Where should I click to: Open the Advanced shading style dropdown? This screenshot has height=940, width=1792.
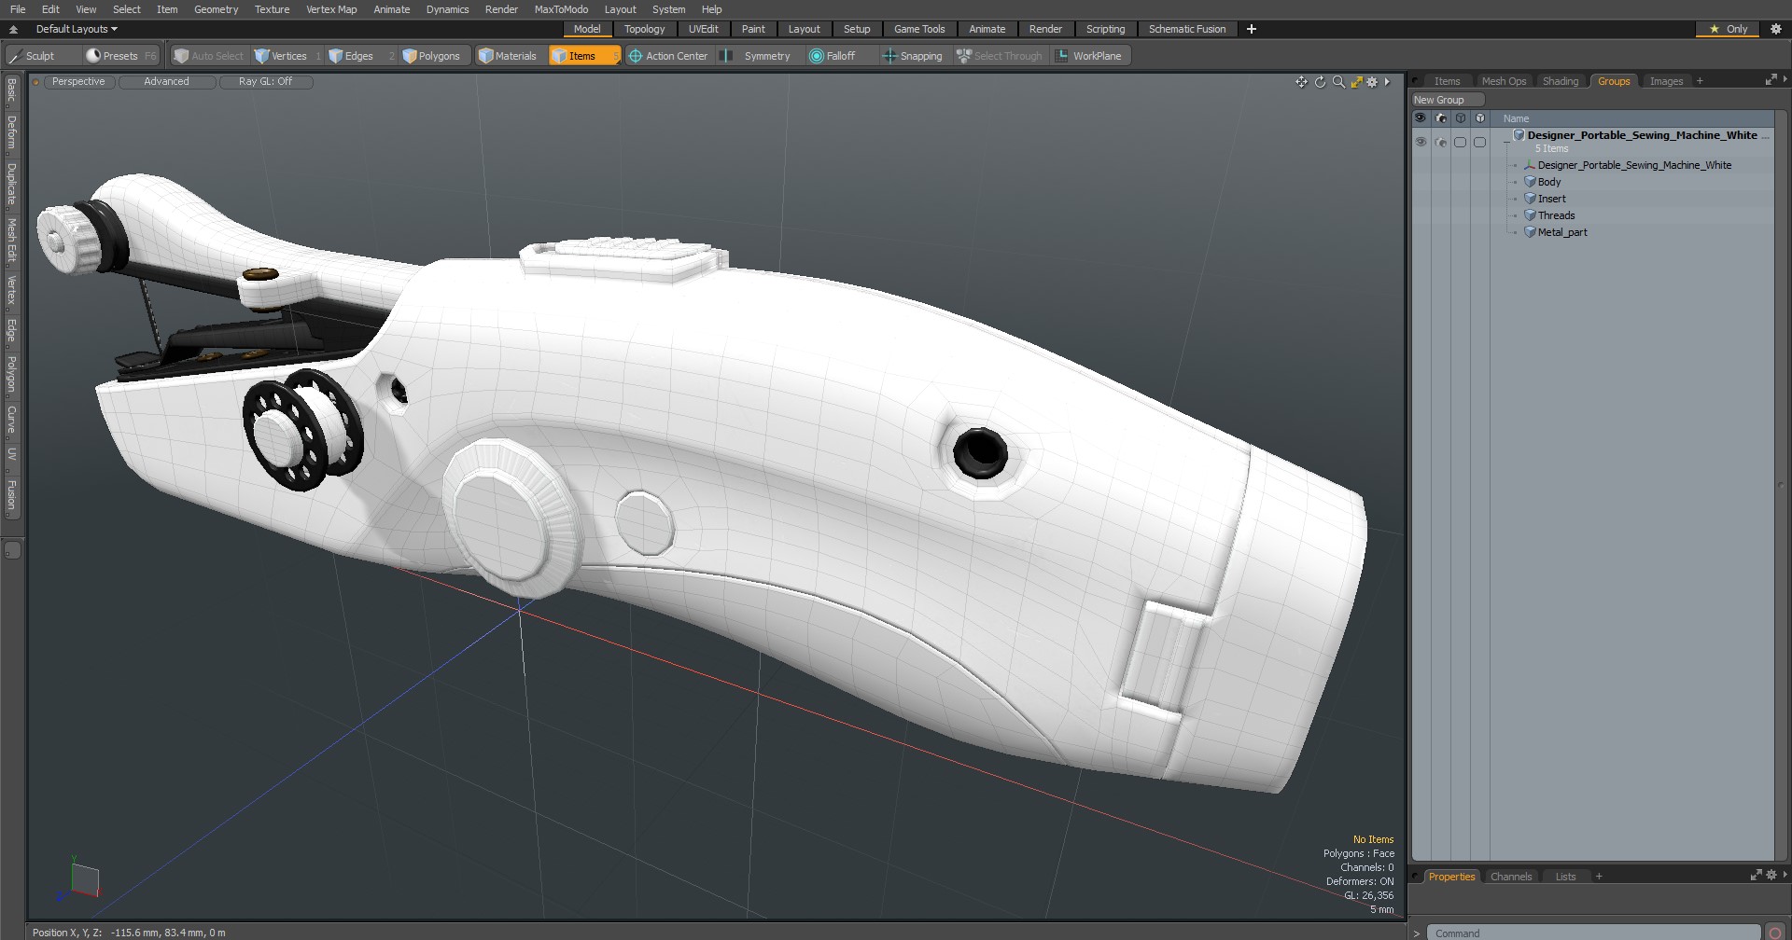(x=167, y=82)
